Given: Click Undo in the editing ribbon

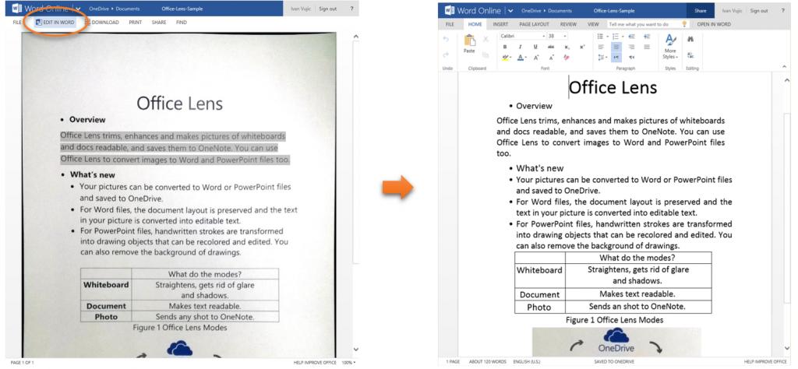Looking at the screenshot, I should coord(446,39).
